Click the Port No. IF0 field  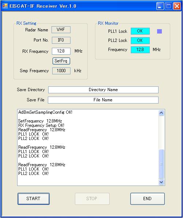coord(61,40)
